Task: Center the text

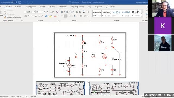Action: point(65,16)
